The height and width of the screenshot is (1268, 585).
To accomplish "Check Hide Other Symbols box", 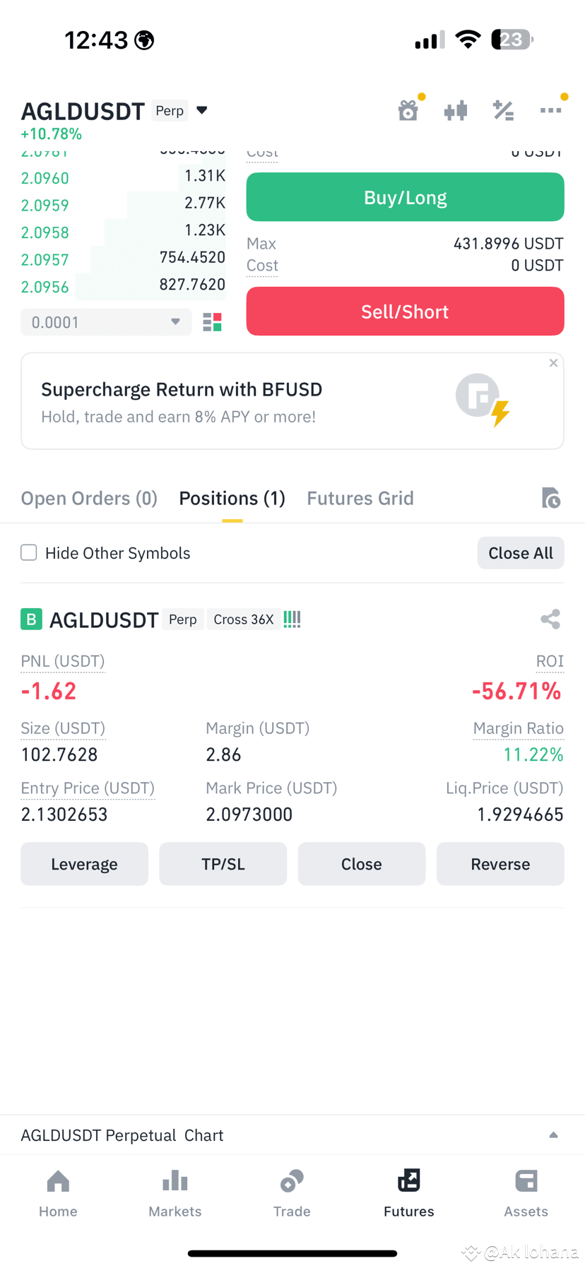I will click(x=29, y=552).
